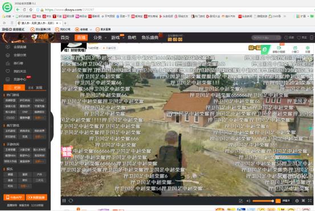The width and height of the screenshot is (315, 211).
Task: Collapse the left sidebar with edge handle
Action: [52, 126]
